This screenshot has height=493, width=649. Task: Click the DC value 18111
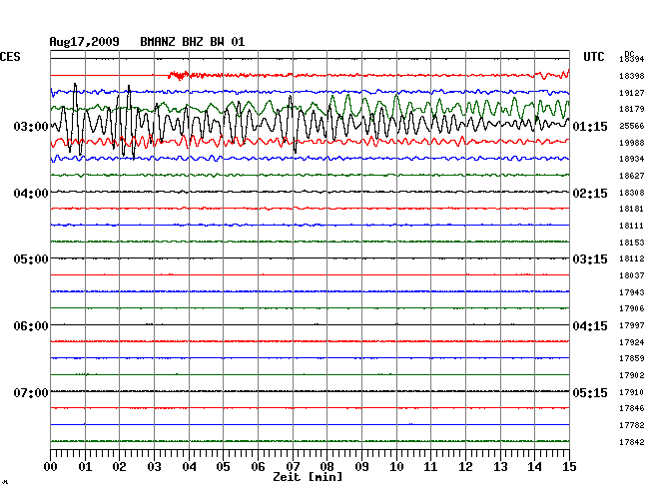[632, 226]
